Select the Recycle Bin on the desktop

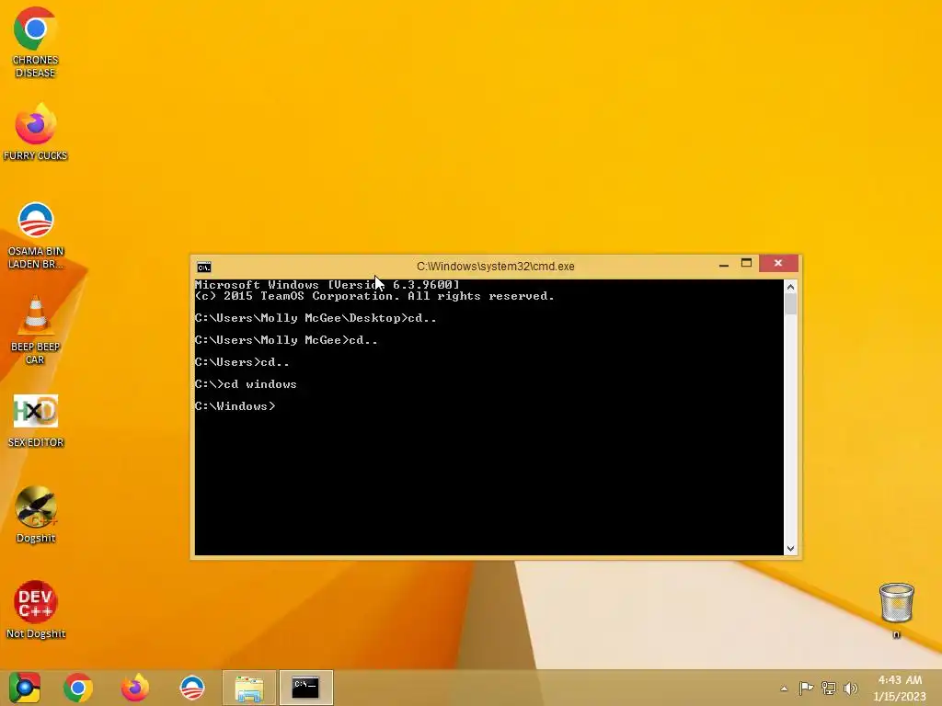point(896,610)
